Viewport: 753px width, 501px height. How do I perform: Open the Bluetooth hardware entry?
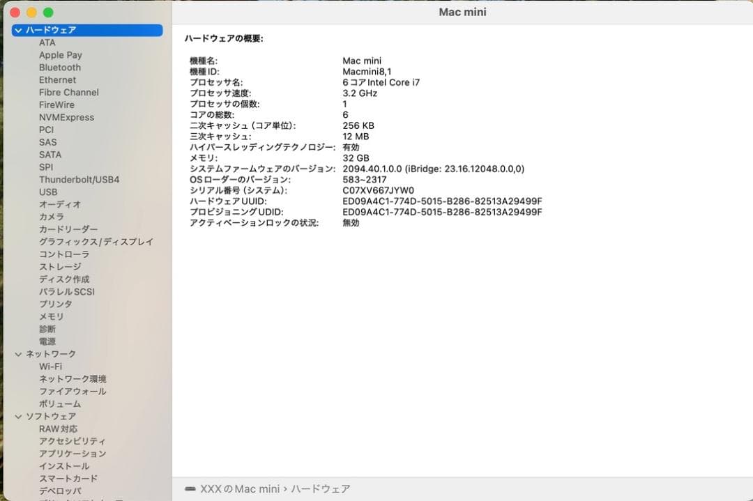[60, 68]
